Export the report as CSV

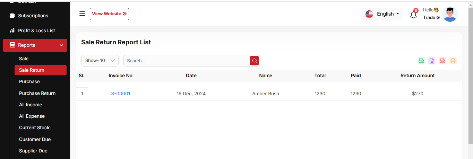click(421, 61)
